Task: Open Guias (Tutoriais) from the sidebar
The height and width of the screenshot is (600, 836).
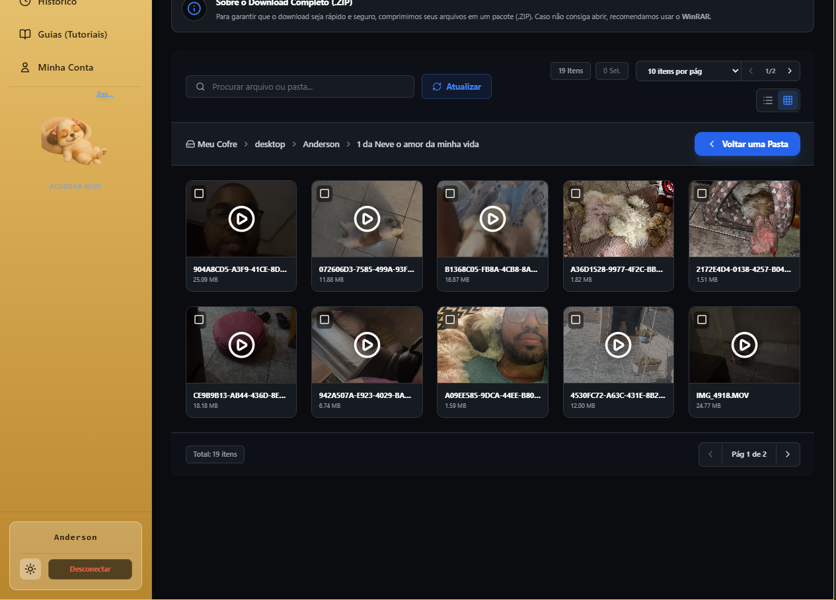Action: tap(73, 34)
